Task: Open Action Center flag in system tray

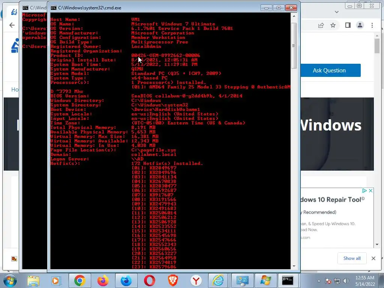Action: [328, 281]
